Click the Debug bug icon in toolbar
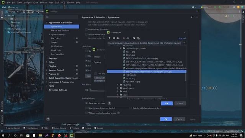The image size is (245, 138). [x=220, y=7]
